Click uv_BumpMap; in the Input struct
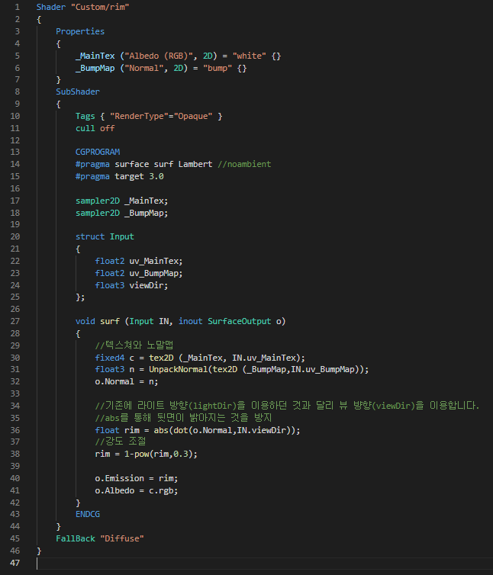 (x=156, y=273)
